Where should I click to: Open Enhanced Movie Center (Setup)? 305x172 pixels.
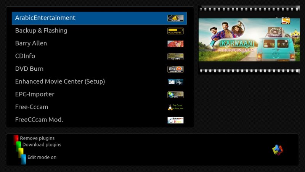99,81
